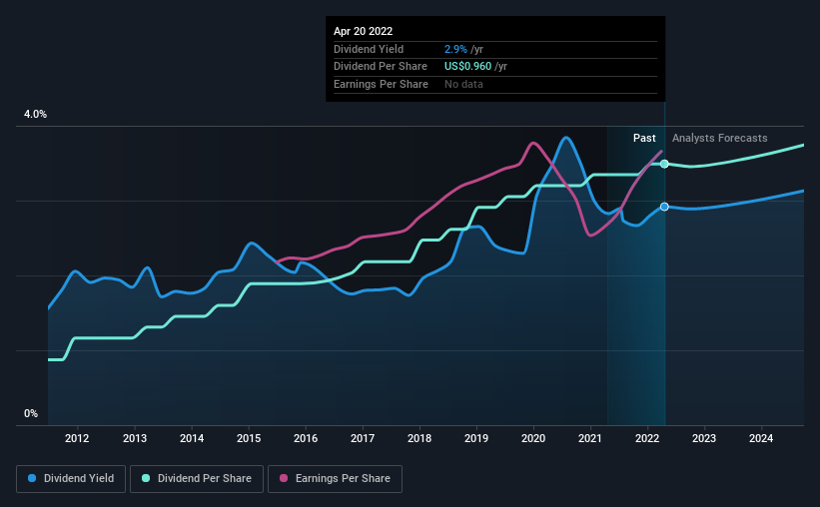Image resolution: width=820 pixels, height=507 pixels.
Task: Click the tooltip date 'Apr 20 2022'
Action: (x=363, y=31)
